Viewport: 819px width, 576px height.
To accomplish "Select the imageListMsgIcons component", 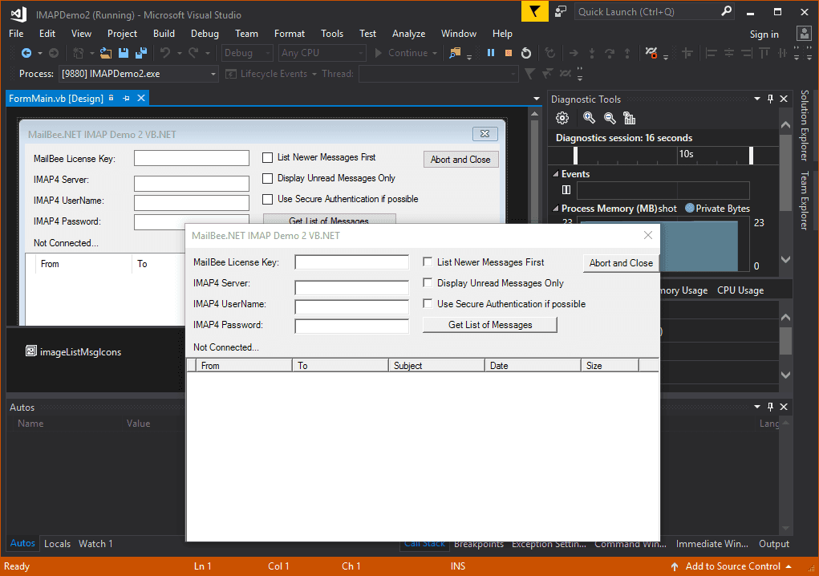I will (x=74, y=351).
